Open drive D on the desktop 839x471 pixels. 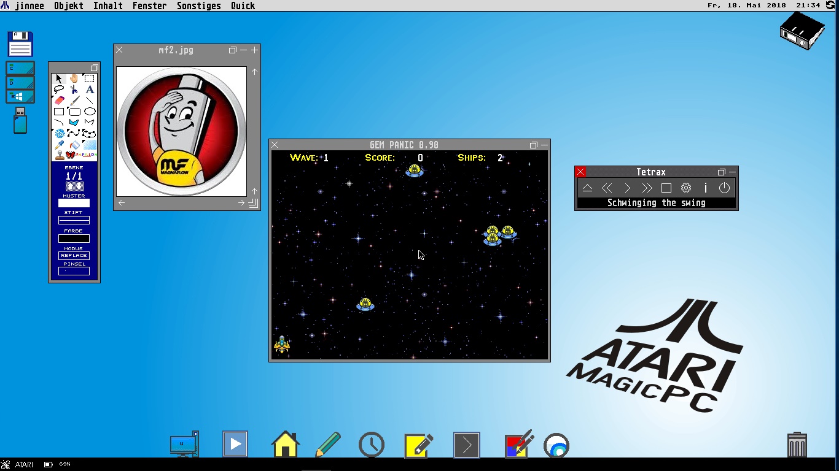point(20,82)
